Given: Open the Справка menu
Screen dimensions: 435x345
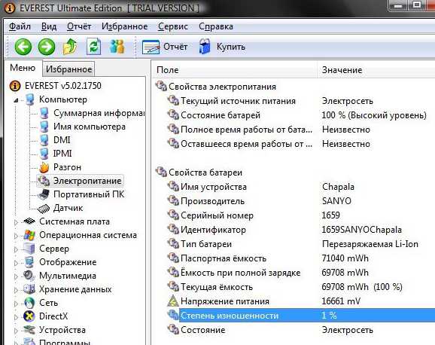Looking at the screenshot, I should (x=216, y=26).
